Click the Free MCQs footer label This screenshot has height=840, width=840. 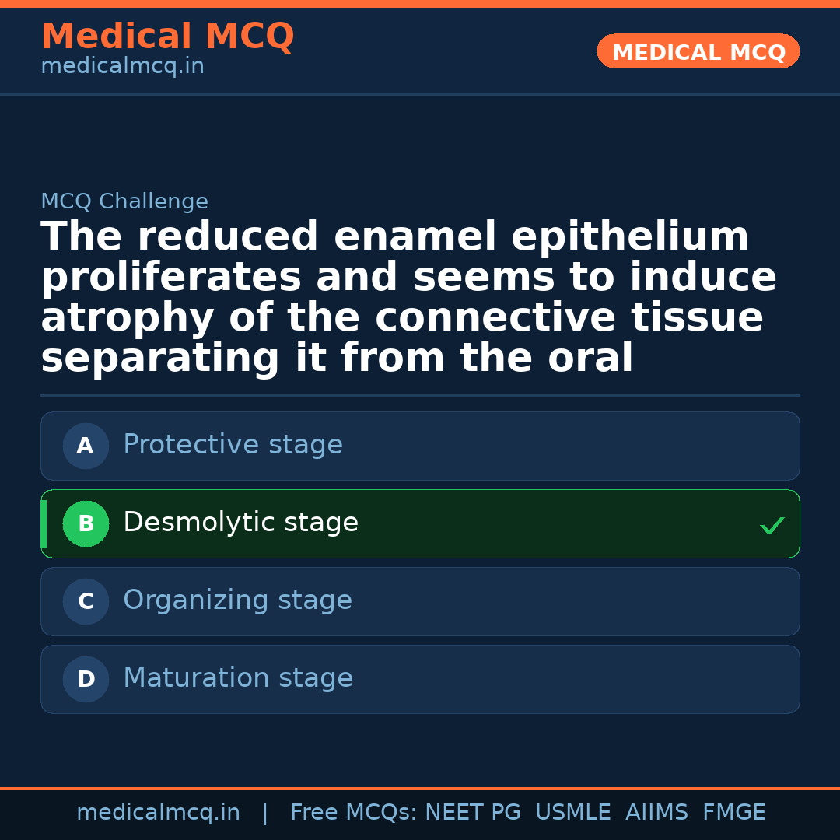(353, 813)
